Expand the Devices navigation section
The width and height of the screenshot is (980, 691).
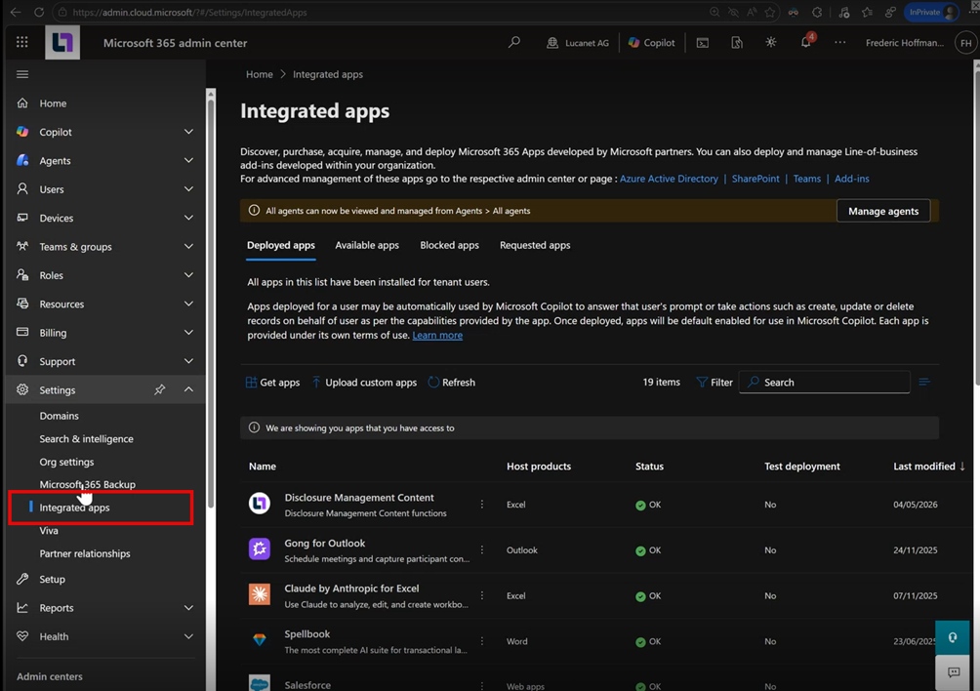[x=188, y=218]
